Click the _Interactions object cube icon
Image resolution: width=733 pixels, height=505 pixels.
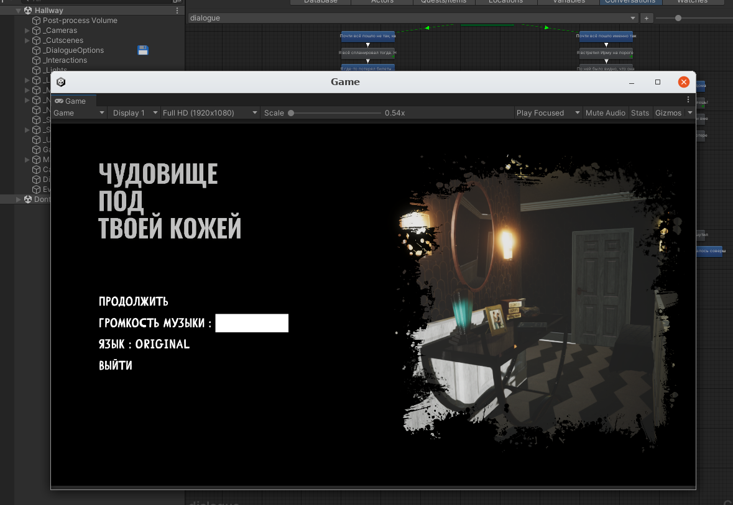tap(36, 60)
